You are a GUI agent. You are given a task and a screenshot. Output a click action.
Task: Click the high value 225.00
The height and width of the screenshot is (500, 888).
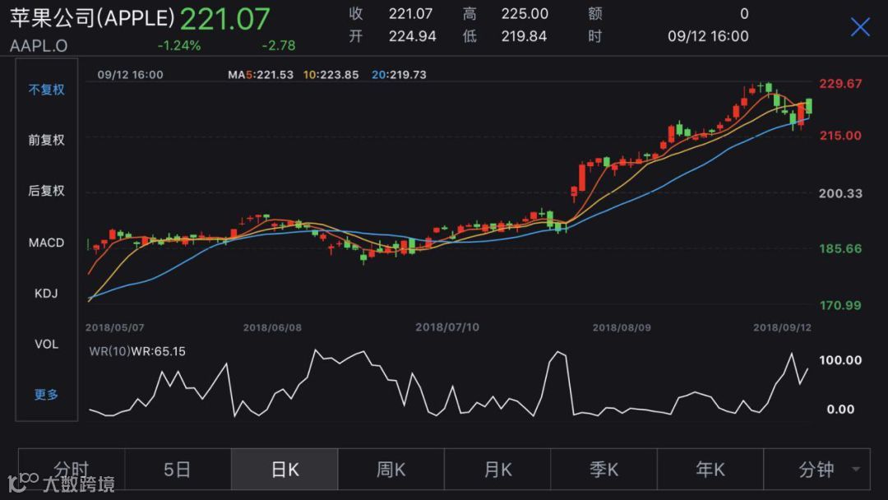pyautogui.click(x=525, y=14)
